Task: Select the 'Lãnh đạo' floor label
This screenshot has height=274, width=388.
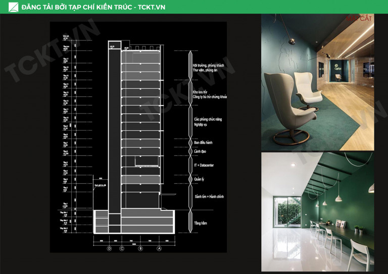Action: tap(201, 151)
